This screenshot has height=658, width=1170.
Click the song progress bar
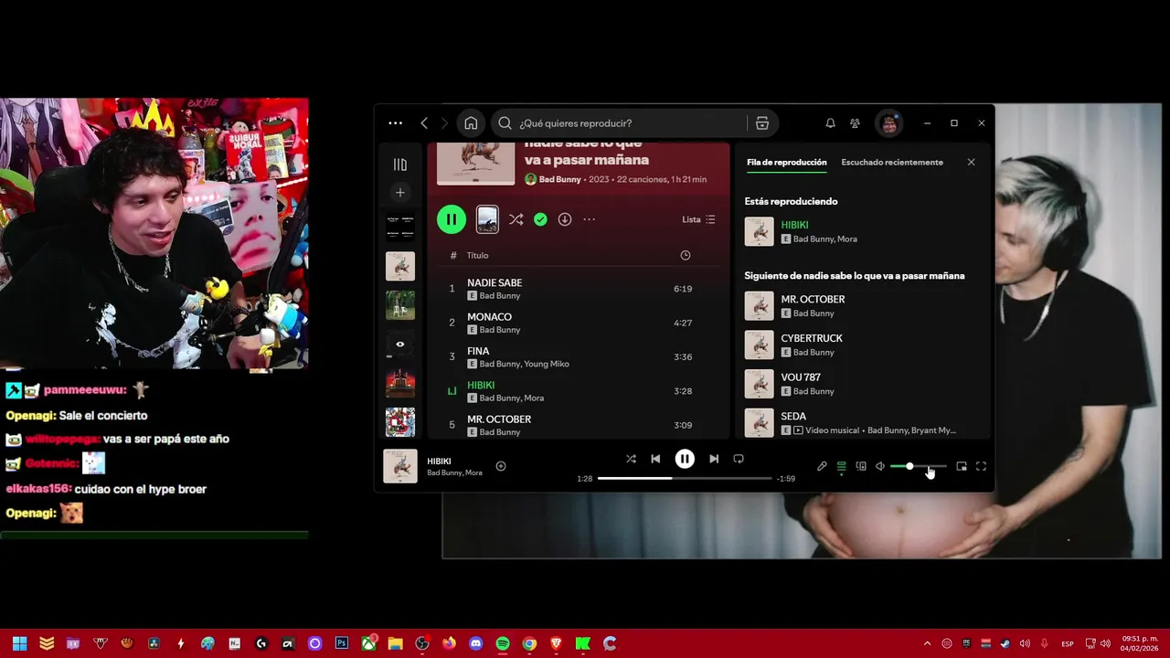point(685,478)
